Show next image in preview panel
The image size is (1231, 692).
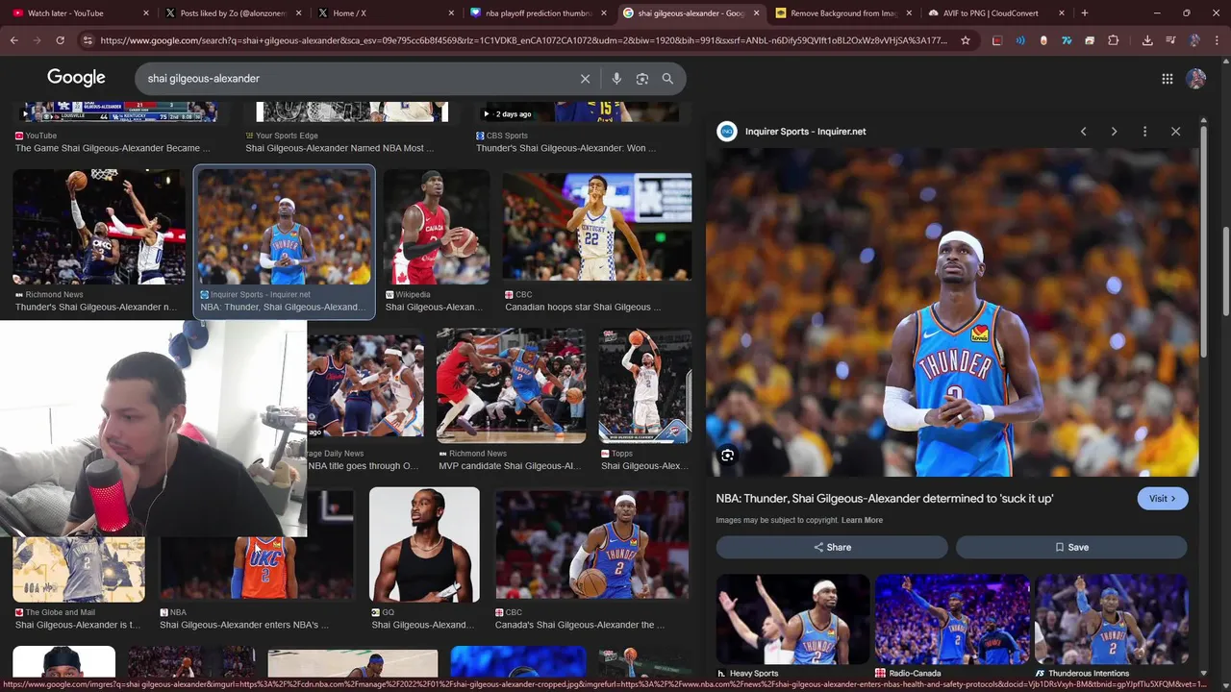(x=1114, y=132)
